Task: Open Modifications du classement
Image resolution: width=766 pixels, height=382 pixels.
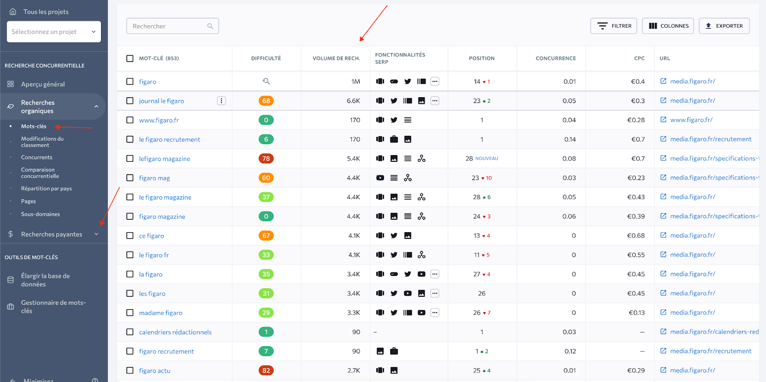Action: [x=42, y=142]
